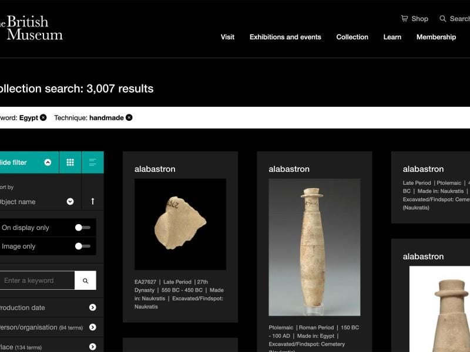Screen dimensions: 470x352
Task: Remove the handmade technique filter
Action: (129, 118)
